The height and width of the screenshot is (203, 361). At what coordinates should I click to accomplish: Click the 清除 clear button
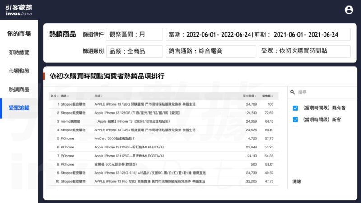coord(296,181)
